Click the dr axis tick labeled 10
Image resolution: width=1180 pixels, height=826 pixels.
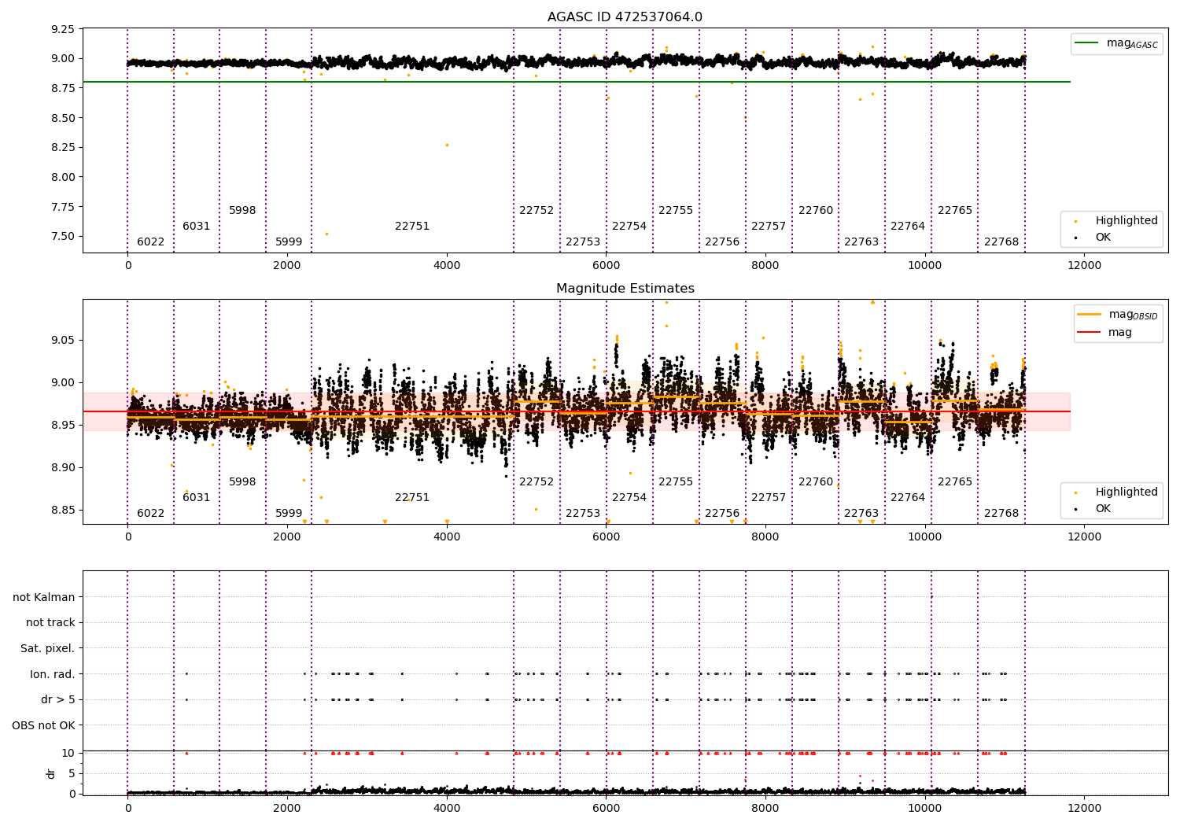click(69, 754)
